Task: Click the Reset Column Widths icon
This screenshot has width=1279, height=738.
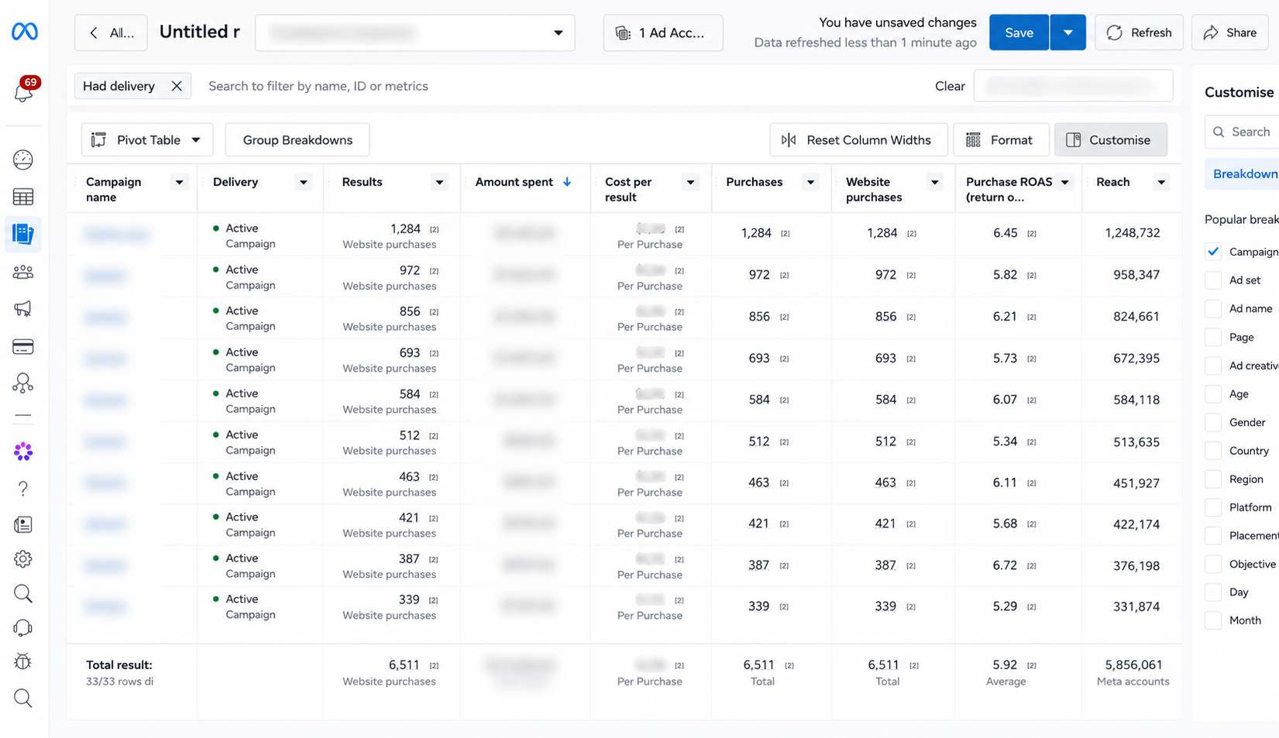Action: (x=789, y=140)
